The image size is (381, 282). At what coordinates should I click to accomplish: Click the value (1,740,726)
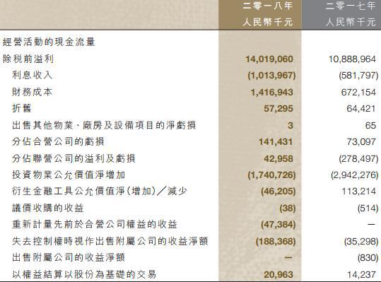271,175
